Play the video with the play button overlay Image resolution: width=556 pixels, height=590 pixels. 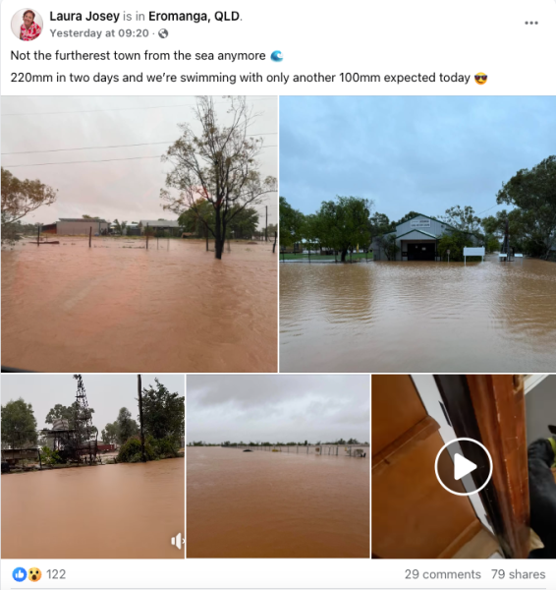pyautogui.click(x=464, y=466)
